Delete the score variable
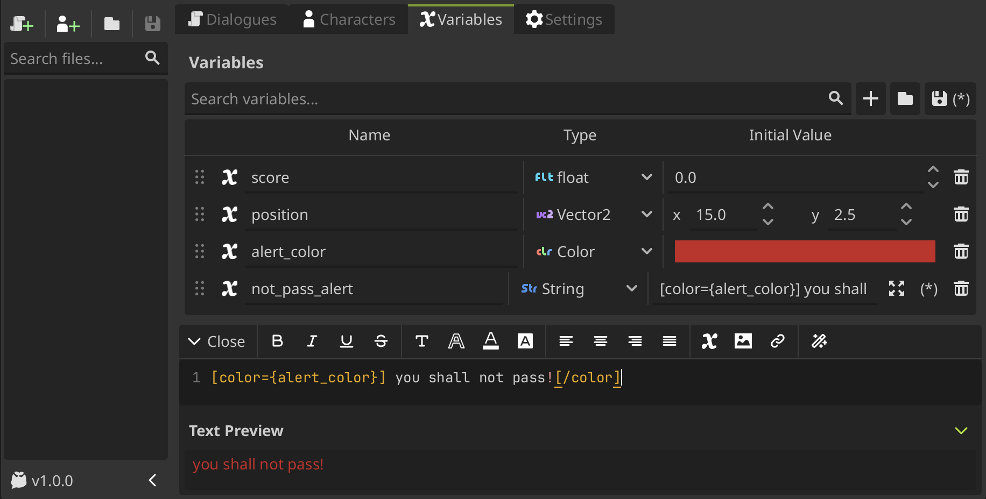Screen dimensions: 986x499 pos(961,177)
